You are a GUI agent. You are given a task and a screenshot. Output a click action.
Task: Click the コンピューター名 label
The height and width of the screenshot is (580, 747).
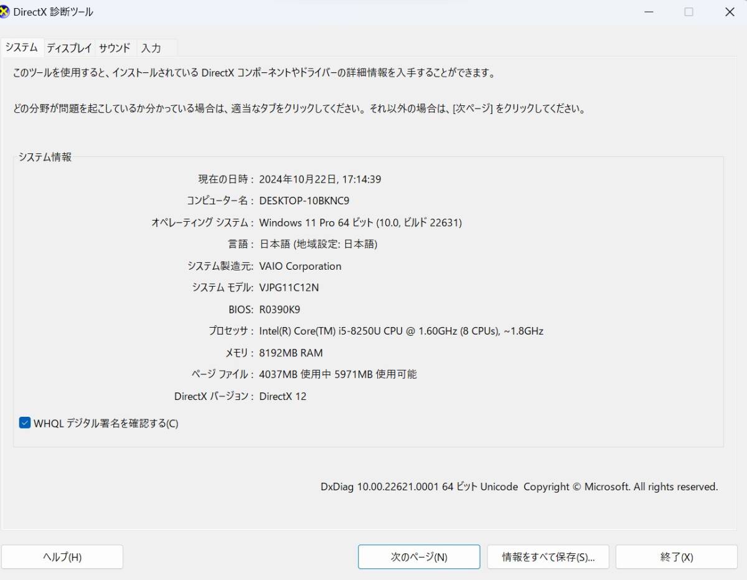(x=220, y=201)
